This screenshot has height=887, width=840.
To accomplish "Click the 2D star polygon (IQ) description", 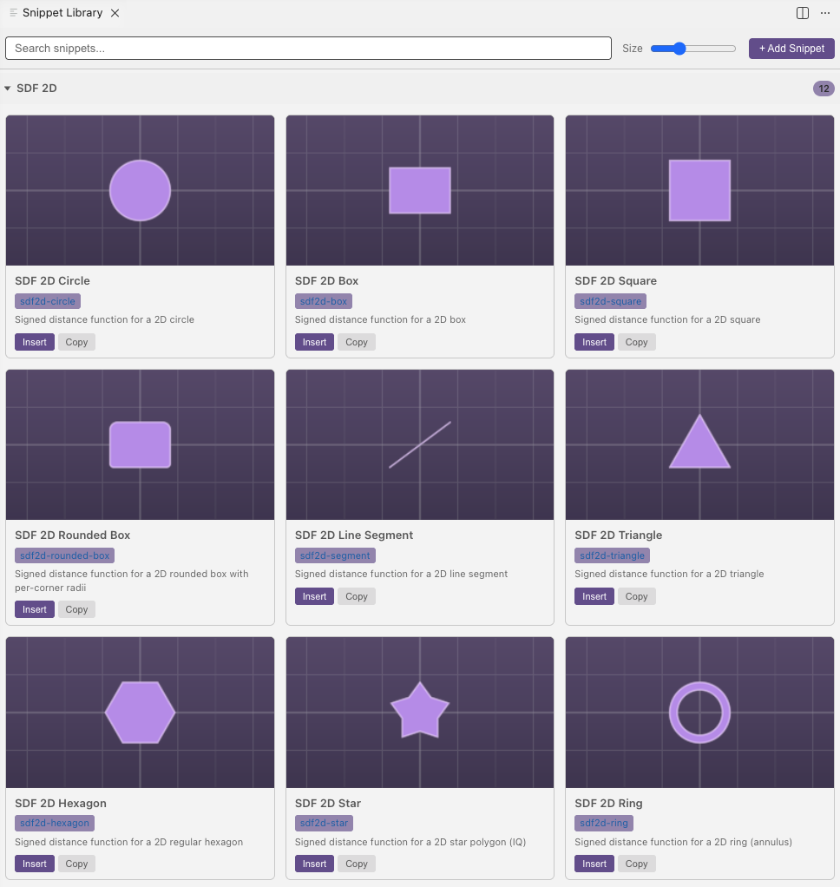I will (410, 842).
